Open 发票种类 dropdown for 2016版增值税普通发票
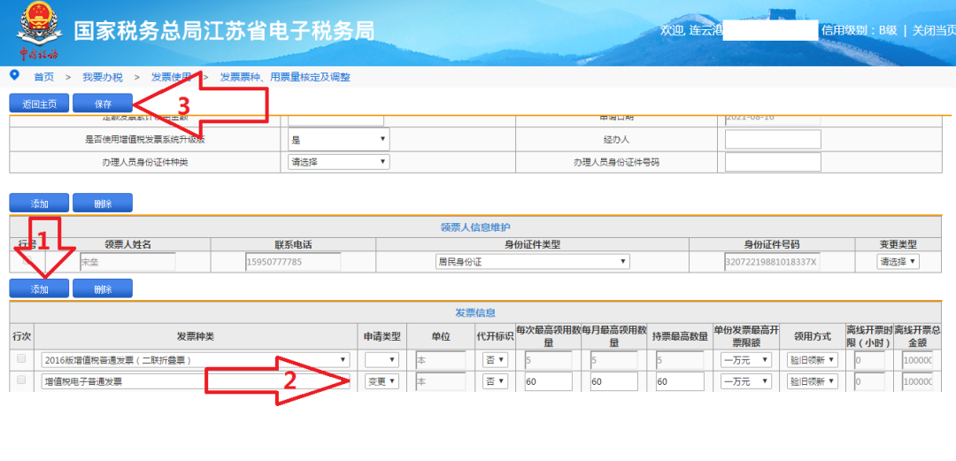 (x=196, y=360)
